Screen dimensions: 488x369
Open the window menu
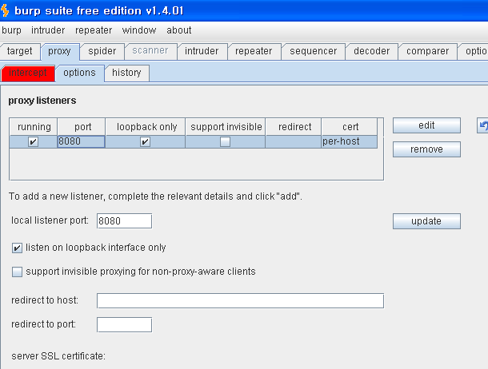point(139,30)
